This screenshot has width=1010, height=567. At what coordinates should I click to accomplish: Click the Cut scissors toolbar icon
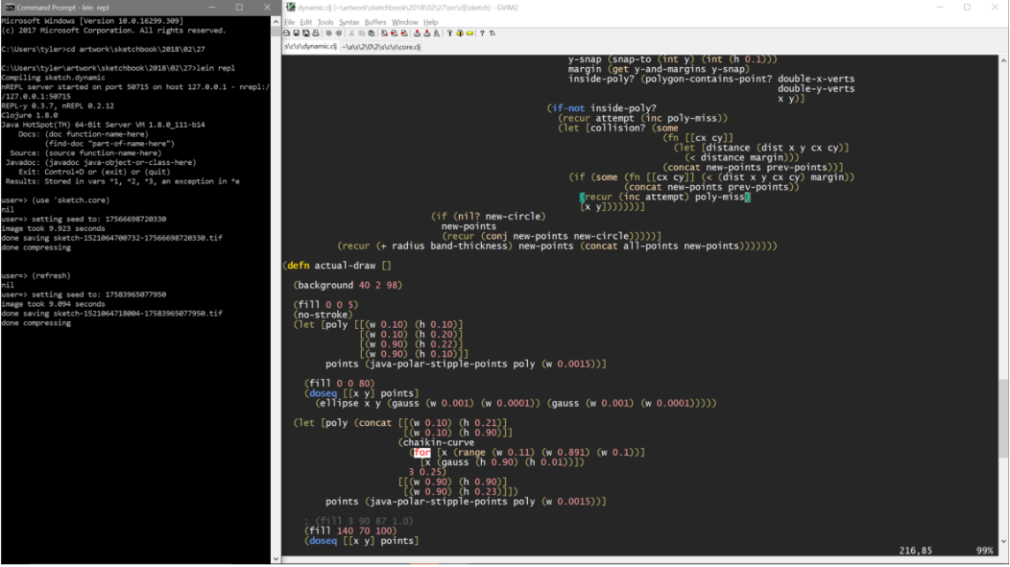coord(351,33)
